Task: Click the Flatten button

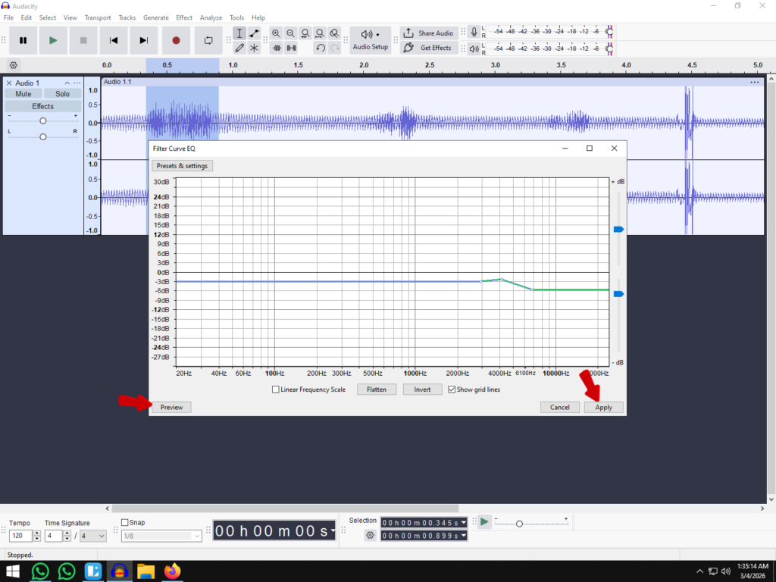Action: 377,390
